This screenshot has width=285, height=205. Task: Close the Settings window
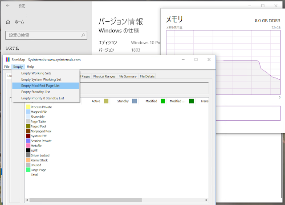pos(276,6)
